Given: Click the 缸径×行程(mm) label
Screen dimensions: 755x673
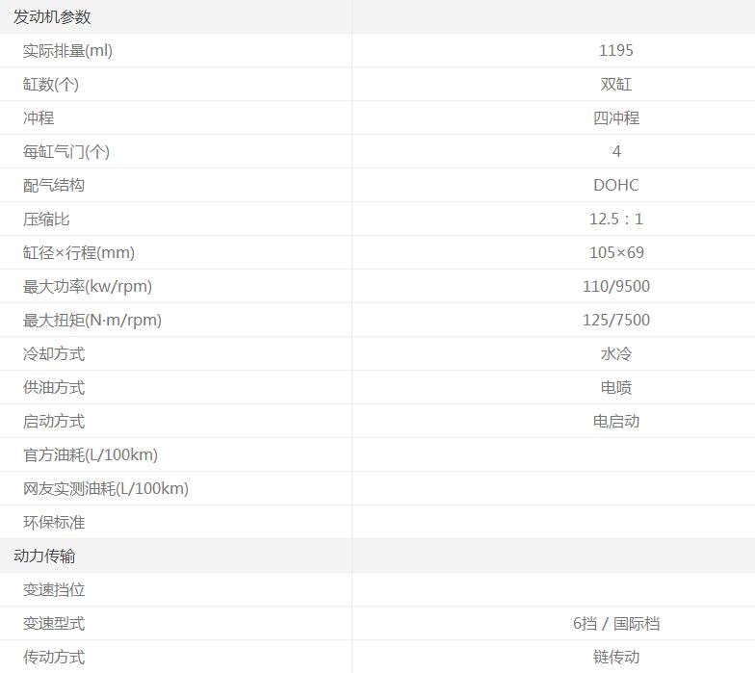Looking at the screenshot, I should click(x=79, y=253).
